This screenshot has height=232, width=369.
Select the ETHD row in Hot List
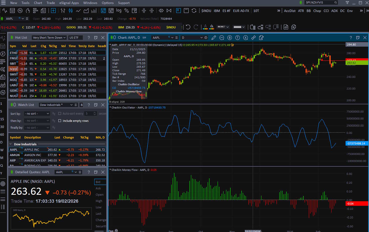tap(57, 53)
